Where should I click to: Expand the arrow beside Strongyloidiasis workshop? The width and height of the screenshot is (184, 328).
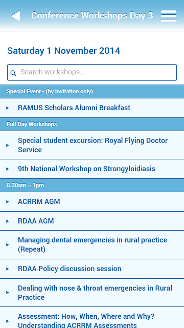8,169
